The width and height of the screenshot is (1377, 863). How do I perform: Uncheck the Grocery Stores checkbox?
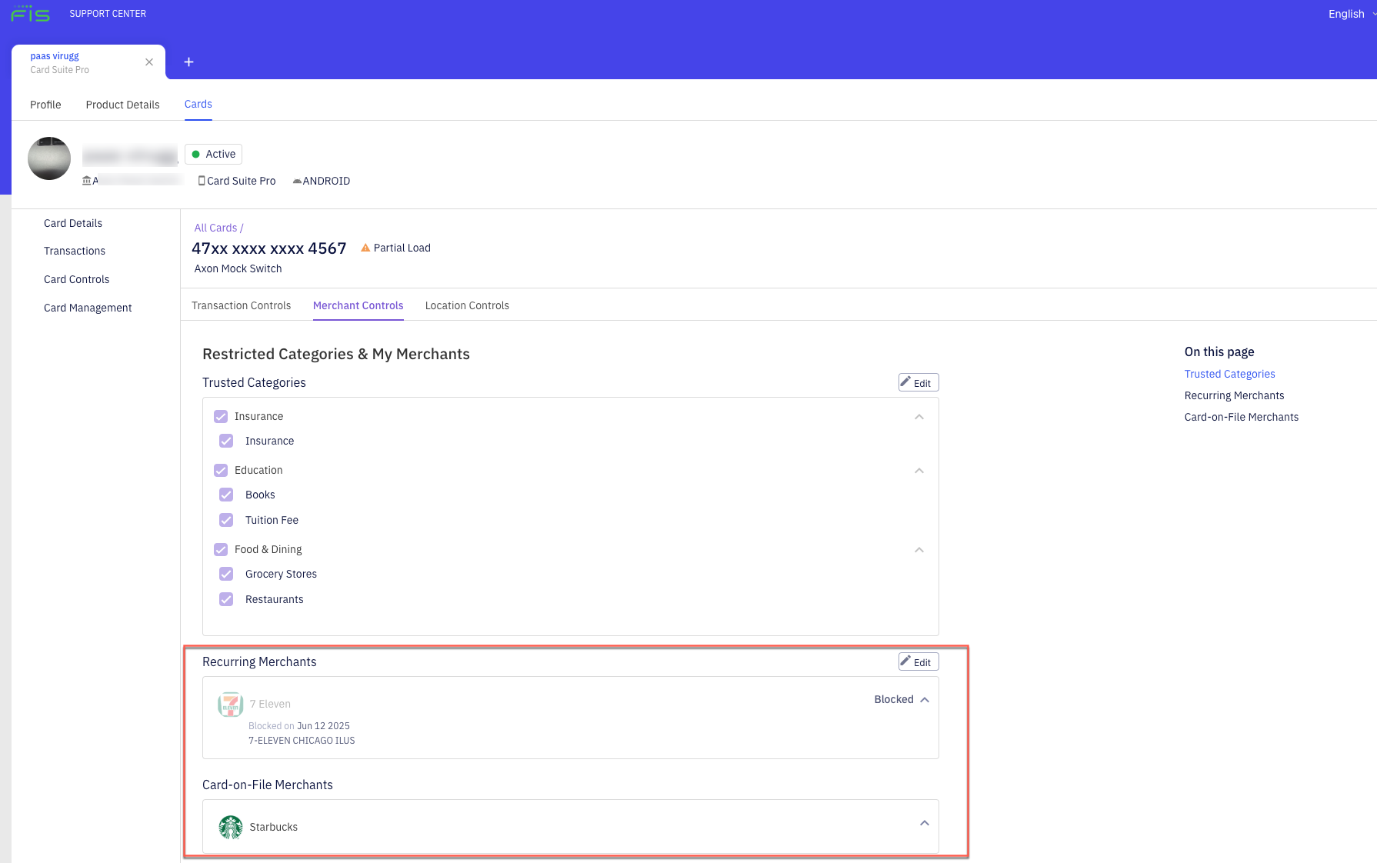pyautogui.click(x=226, y=574)
